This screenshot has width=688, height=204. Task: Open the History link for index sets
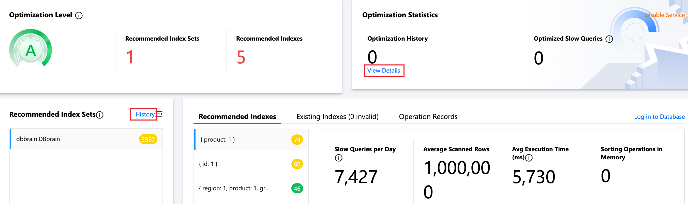(x=144, y=114)
